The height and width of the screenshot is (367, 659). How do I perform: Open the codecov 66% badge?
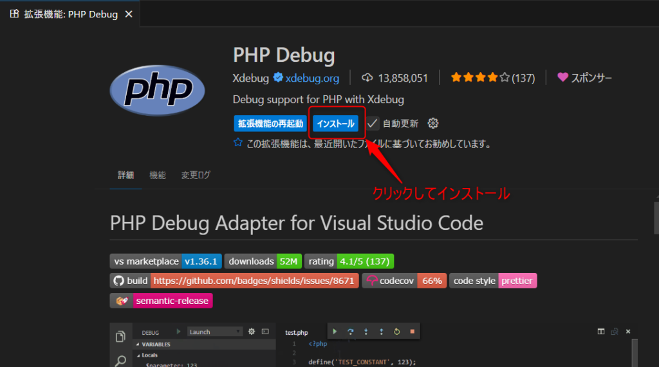point(404,281)
